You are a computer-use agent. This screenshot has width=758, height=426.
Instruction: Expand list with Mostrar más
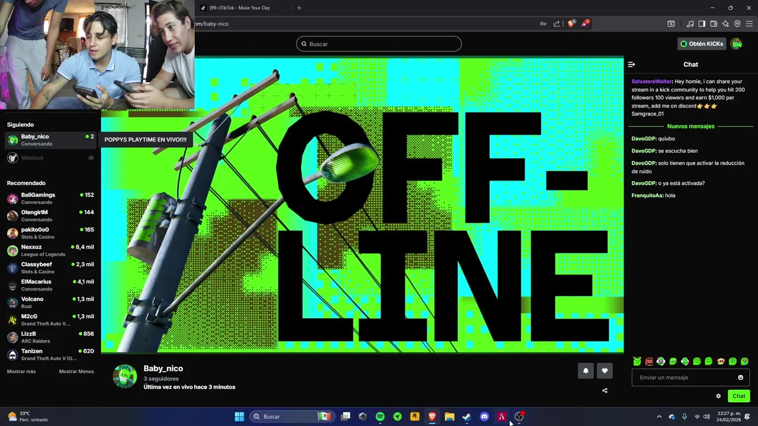click(x=21, y=372)
